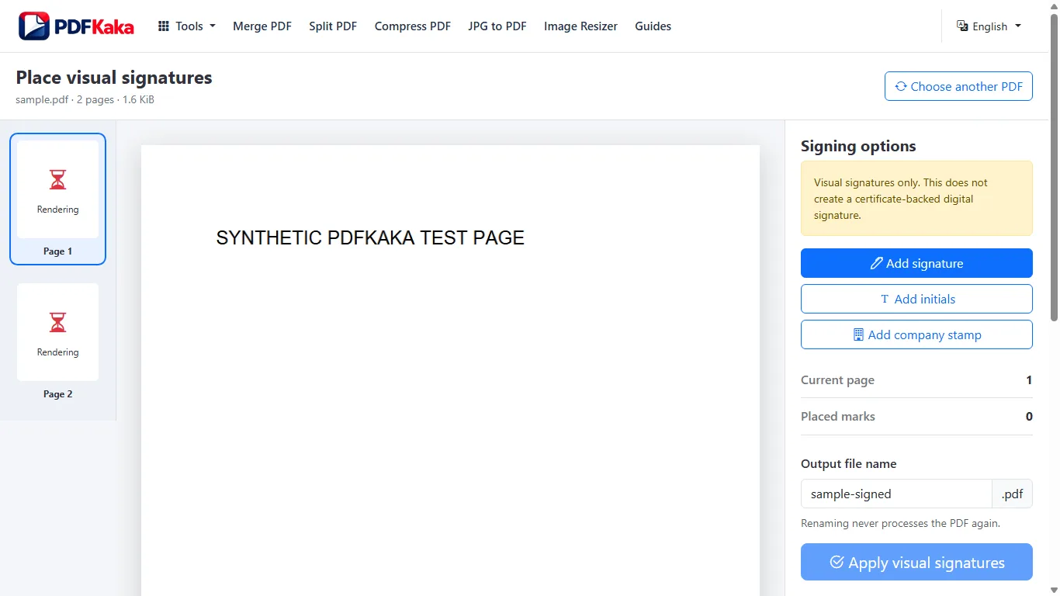
Task: Click the .pdf extension suffix
Action: point(1013,494)
